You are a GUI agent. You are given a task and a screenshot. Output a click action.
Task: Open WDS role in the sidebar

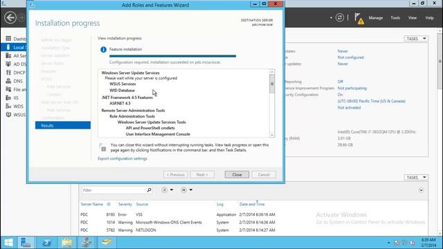[15, 107]
